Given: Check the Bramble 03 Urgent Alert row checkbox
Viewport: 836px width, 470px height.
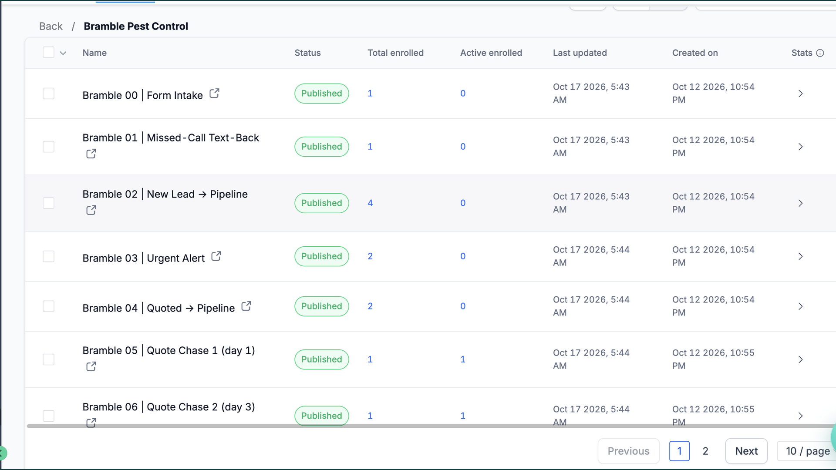Looking at the screenshot, I should 48,256.
